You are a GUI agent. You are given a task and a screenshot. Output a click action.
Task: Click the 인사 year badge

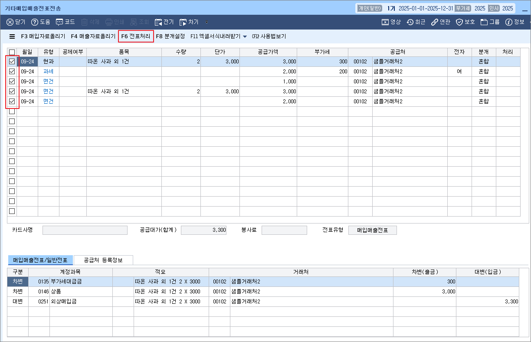click(494, 8)
